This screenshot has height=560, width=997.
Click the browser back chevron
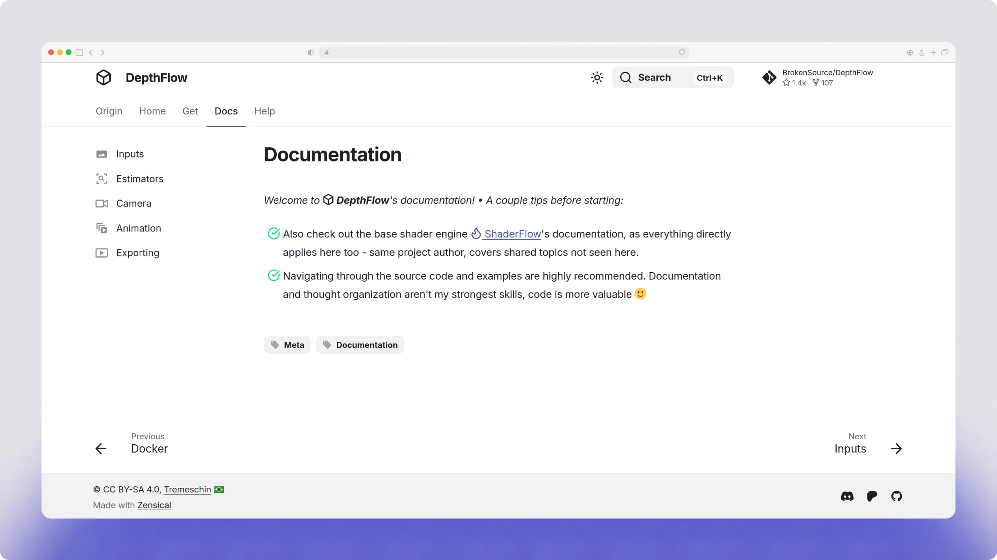point(91,52)
